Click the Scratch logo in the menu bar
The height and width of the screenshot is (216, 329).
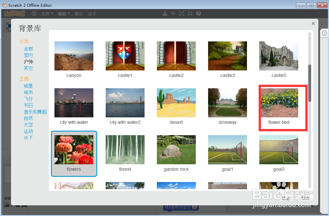click(15, 14)
